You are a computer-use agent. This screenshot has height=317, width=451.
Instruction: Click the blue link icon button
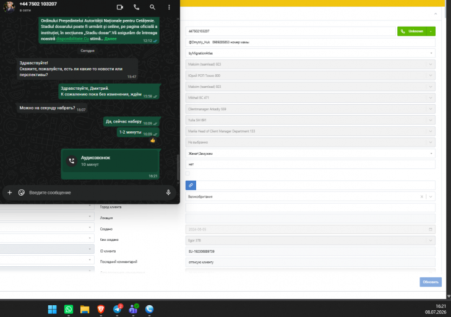tap(191, 185)
